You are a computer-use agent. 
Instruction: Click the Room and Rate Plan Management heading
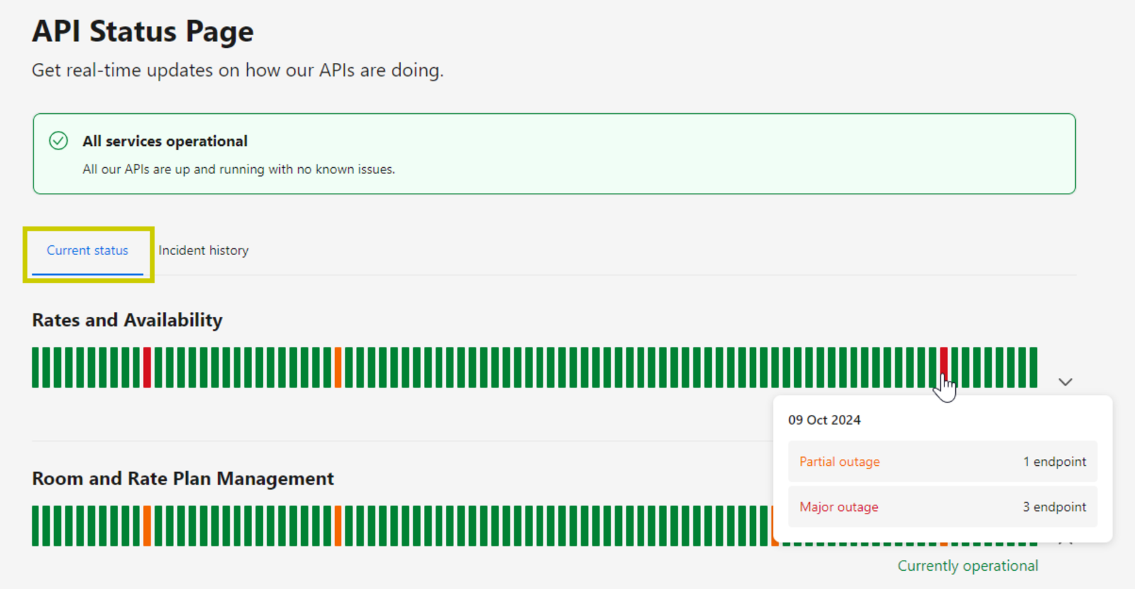click(182, 478)
